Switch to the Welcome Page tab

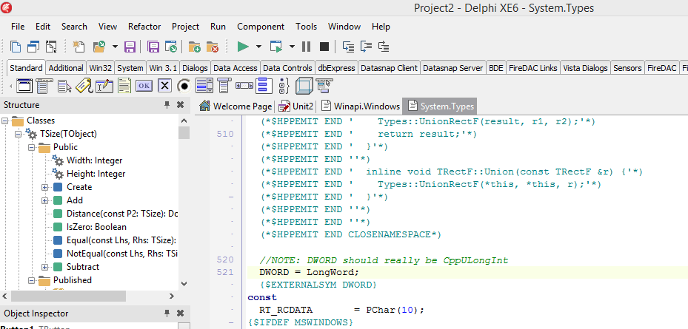(236, 106)
